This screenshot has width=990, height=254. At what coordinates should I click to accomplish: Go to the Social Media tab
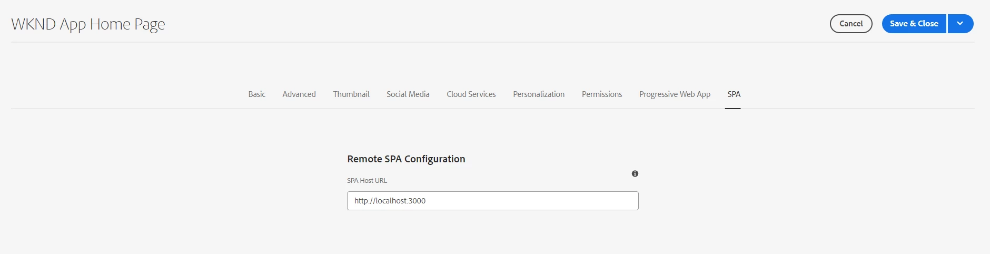pos(408,94)
